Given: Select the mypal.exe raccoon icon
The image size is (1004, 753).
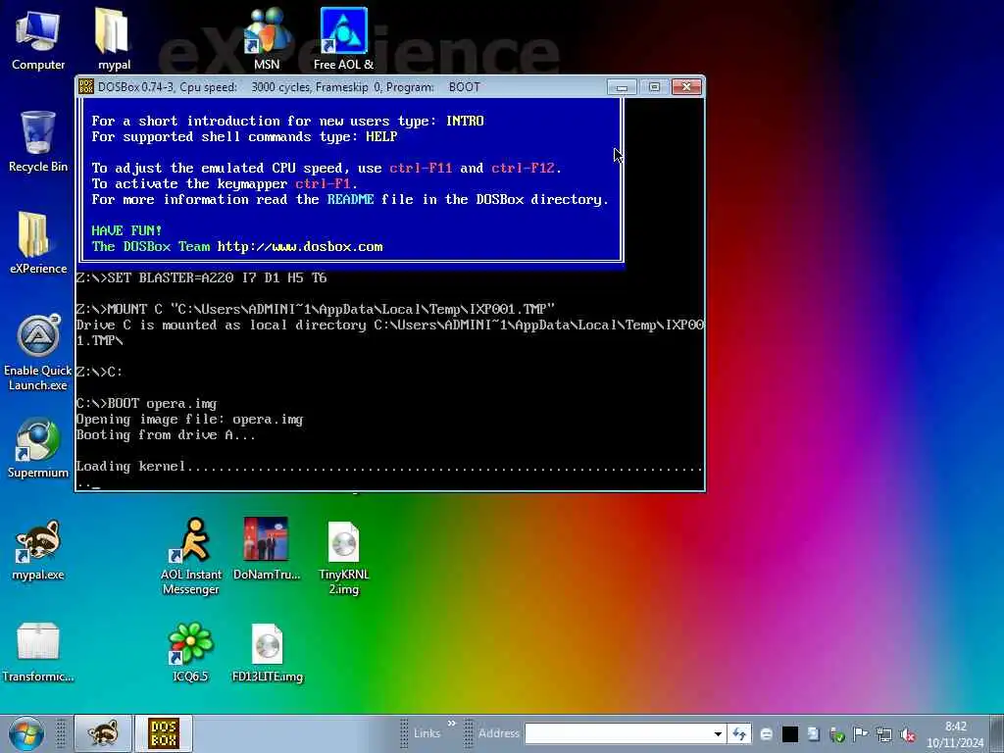Looking at the screenshot, I should tap(38, 549).
